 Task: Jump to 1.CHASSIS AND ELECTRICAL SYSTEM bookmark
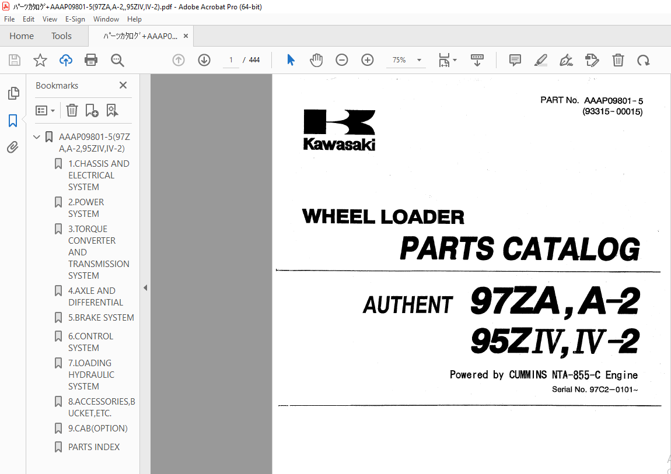pos(99,175)
